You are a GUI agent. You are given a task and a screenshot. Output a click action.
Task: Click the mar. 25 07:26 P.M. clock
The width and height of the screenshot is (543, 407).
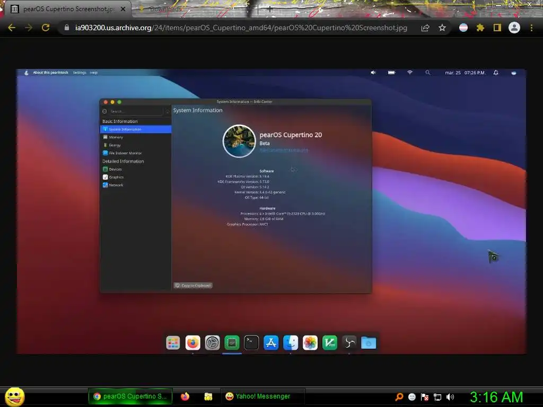(465, 73)
